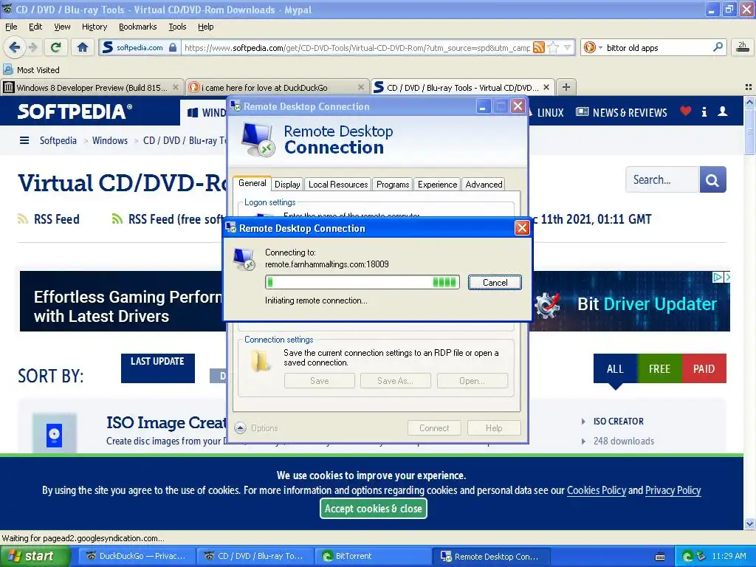Screen dimensions: 756x567
Task: Open the Bookmarks menu
Action: tap(138, 27)
